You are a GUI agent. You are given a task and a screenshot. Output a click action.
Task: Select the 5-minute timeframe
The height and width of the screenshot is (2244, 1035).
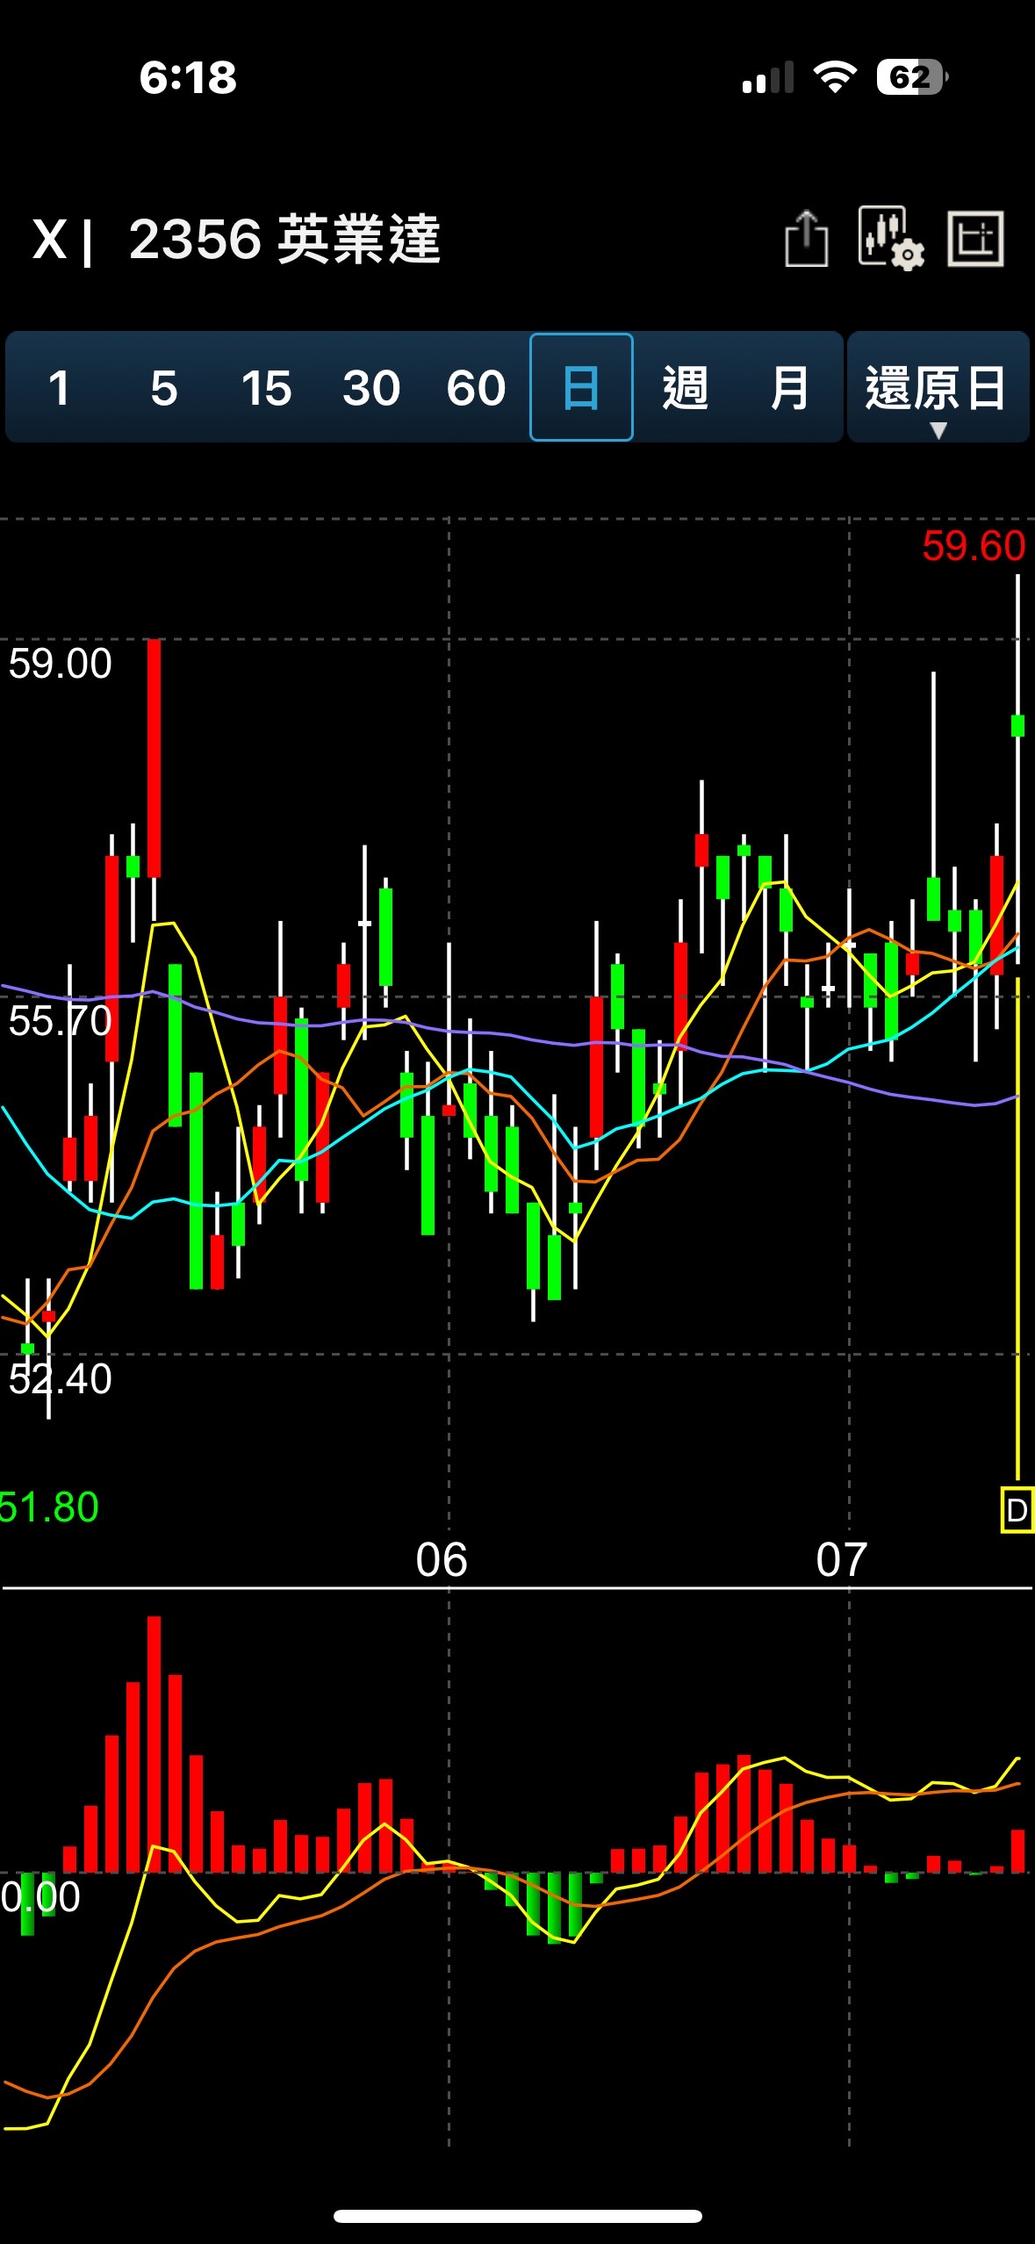[163, 387]
